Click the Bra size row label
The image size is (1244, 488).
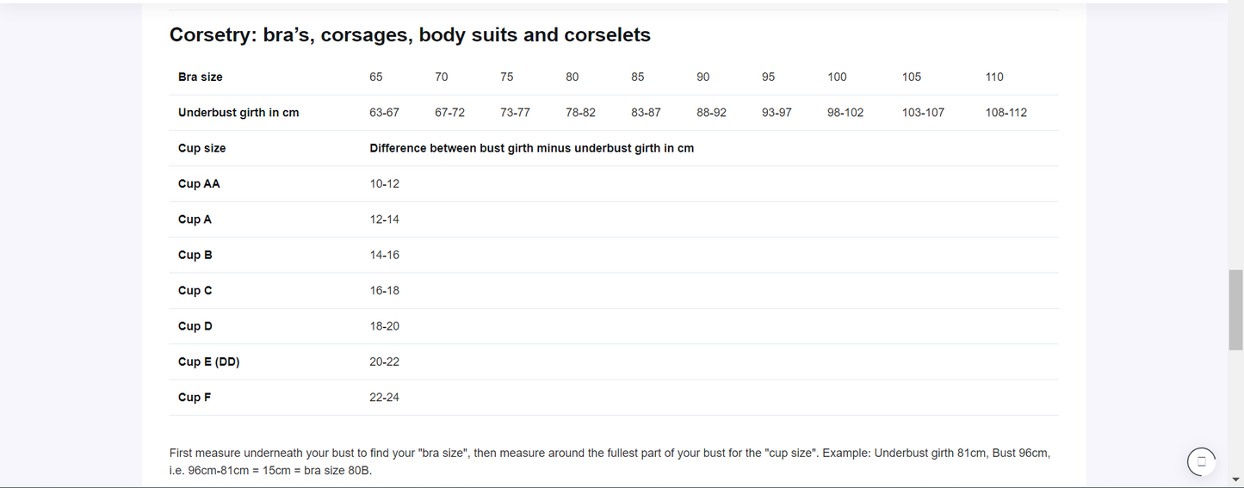(x=201, y=77)
